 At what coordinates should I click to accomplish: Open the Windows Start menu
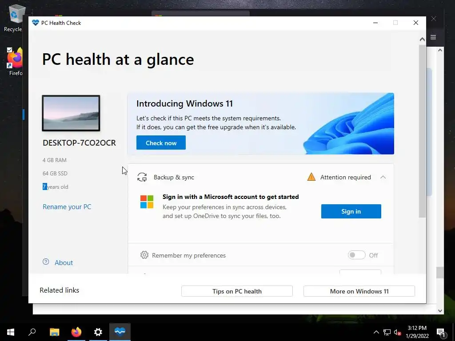[11, 332]
